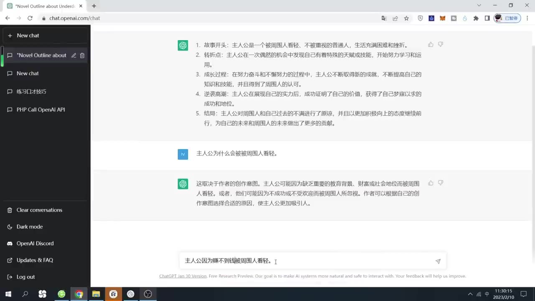
Task: Reload the page
Action: click(x=30, y=18)
